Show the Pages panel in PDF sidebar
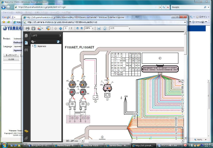The image size is (213, 148). 26,36
